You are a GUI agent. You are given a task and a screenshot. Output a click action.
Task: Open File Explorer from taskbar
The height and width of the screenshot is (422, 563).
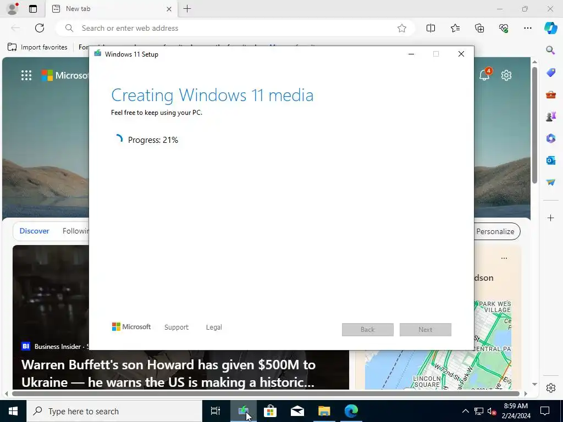click(324, 411)
